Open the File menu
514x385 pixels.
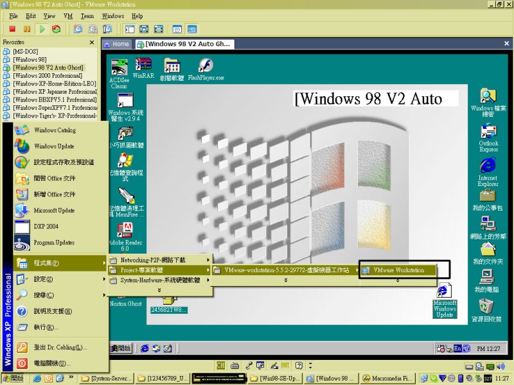[x=13, y=16]
